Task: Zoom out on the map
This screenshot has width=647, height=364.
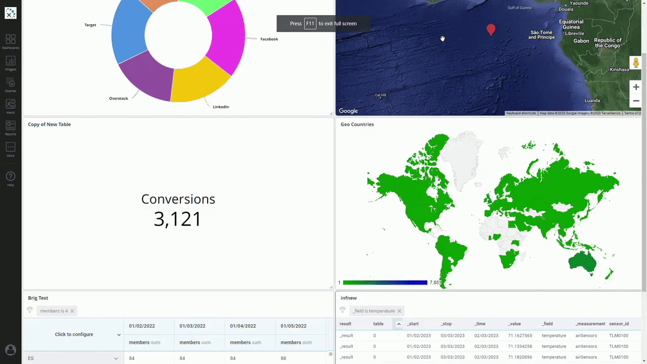Action: click(x=636, y=101)
